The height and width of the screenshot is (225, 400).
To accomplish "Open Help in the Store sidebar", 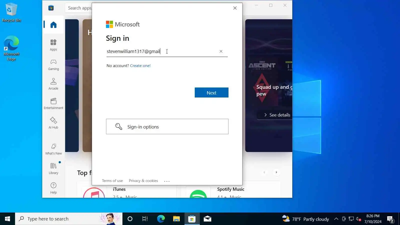I will [53, 188].
